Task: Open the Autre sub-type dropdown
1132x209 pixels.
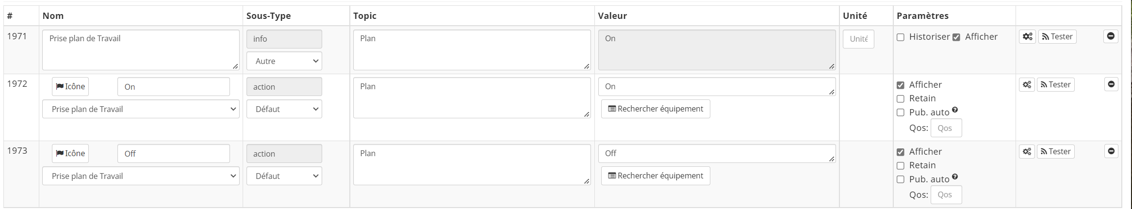Action: click(284, 61)
